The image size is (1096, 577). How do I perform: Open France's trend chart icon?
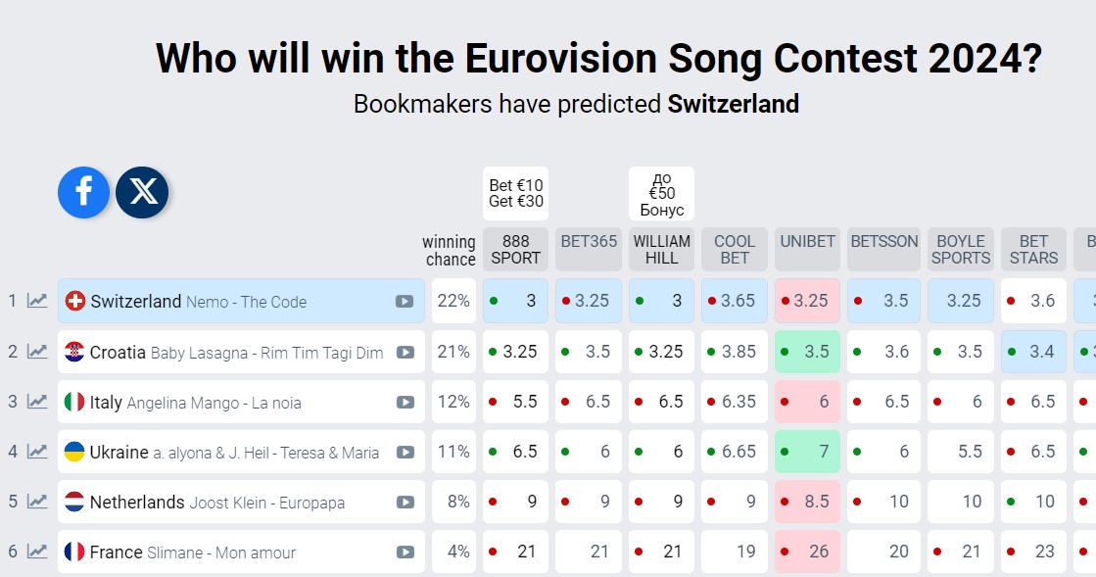(x=37, y=552)
